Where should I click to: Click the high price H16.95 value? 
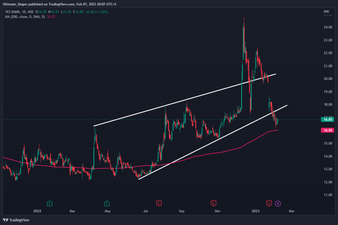coord(54,12)
